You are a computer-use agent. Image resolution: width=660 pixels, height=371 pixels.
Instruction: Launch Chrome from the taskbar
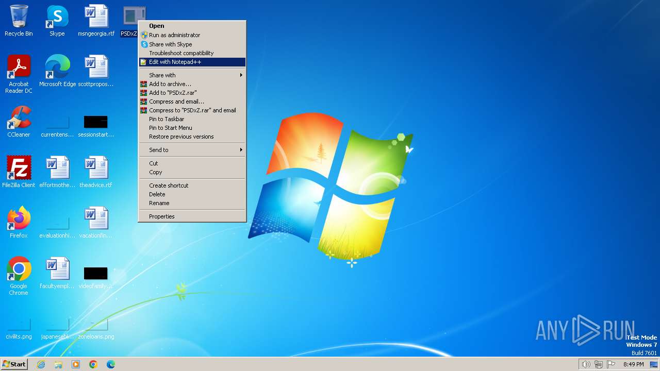click(x=93, y=364)
